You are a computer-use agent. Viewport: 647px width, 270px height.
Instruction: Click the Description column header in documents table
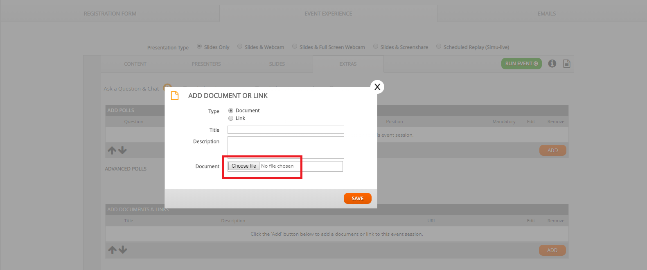point(233,221)
